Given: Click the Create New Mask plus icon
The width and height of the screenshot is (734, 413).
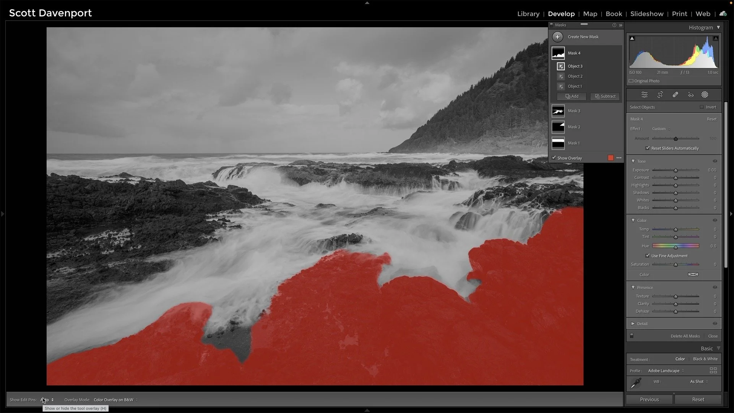Looking at the screenshot, I should [x=558, y=37].
